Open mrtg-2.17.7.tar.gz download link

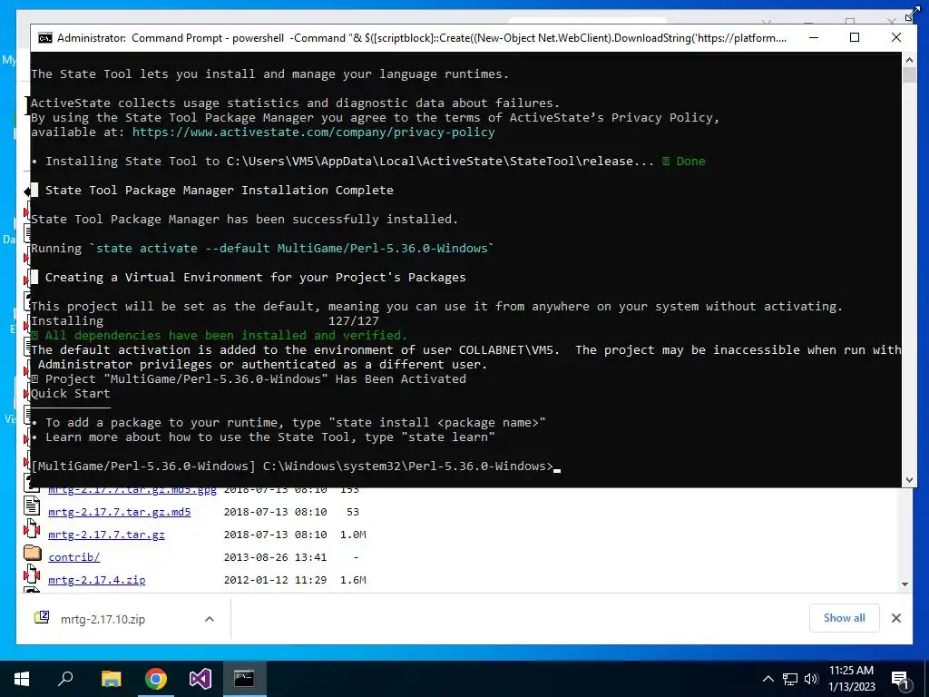(107, 535)
